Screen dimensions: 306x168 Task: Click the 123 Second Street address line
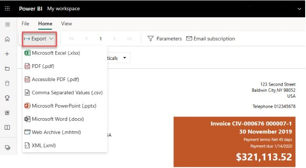(x=278, y=84)
